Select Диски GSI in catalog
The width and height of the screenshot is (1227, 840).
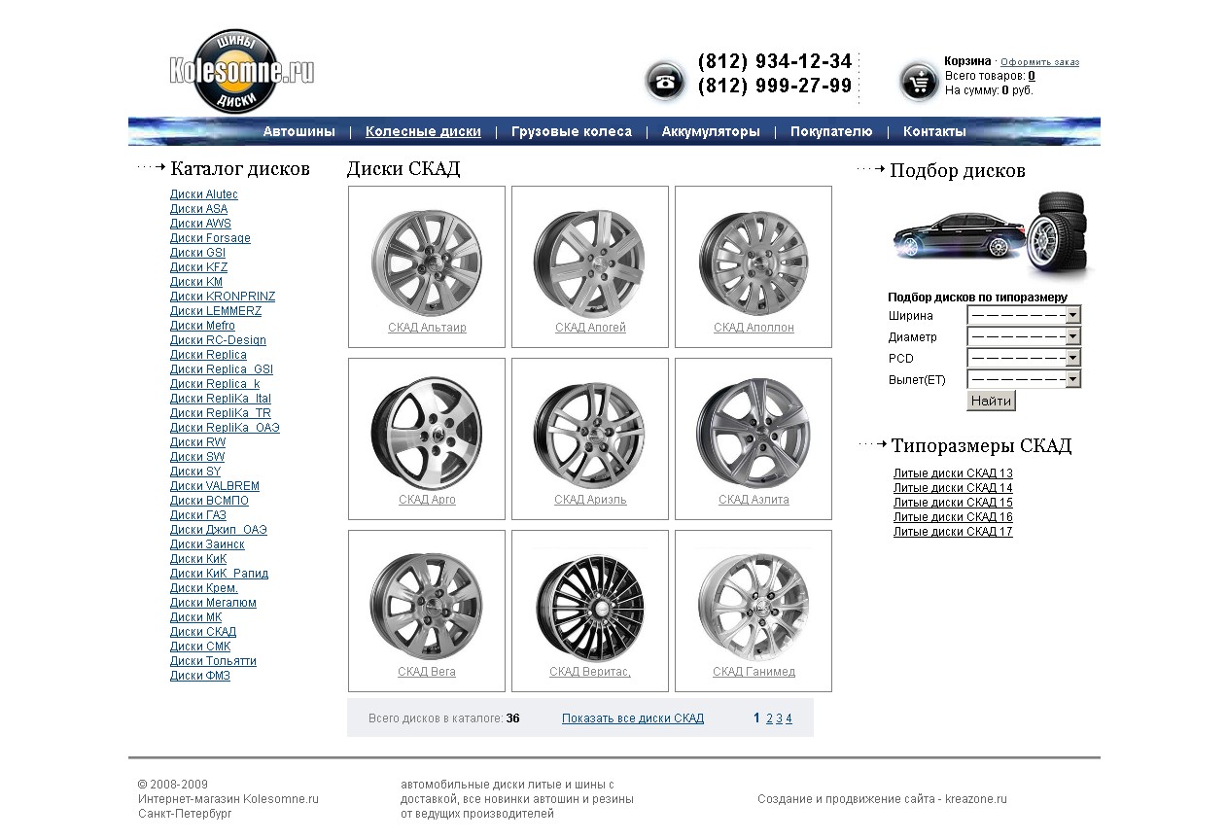coord(197,253)
